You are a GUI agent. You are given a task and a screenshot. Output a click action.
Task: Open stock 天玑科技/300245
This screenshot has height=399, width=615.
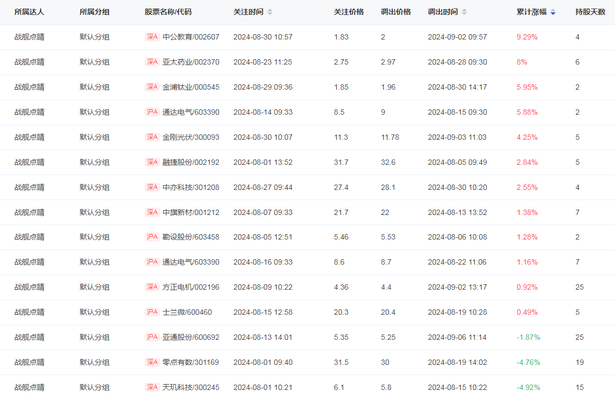click(191, 387)
